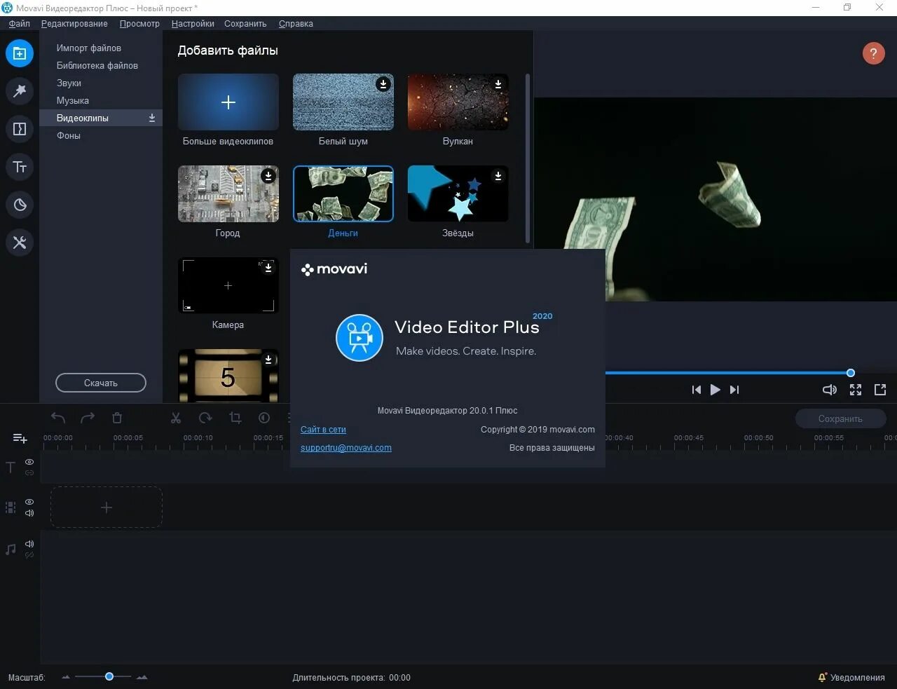897x689 pixels.
Task: Download the Город clip
Action: pyautogui.click(x=268, y=176)
